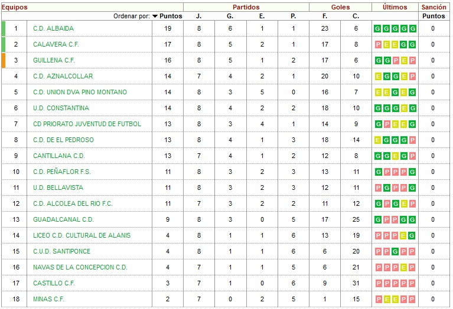Click NAVAS DE LA CONCEPCION's yellow E icon

pos(404,268)
